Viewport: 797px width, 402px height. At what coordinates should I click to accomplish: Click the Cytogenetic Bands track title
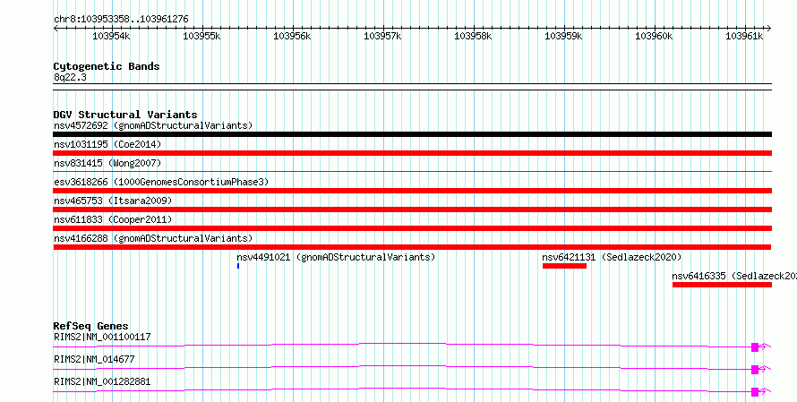tap(107, 66)
